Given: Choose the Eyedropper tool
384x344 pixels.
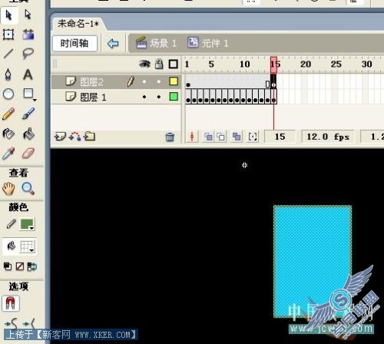Looking at the screenshot, I should tap(8, 154).
